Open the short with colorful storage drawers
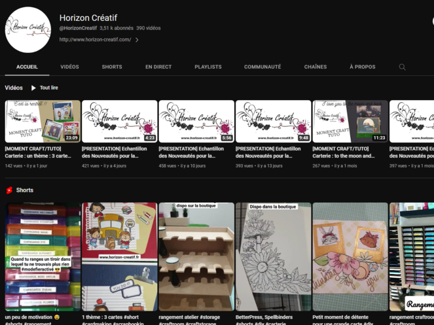 click(43, 257)
